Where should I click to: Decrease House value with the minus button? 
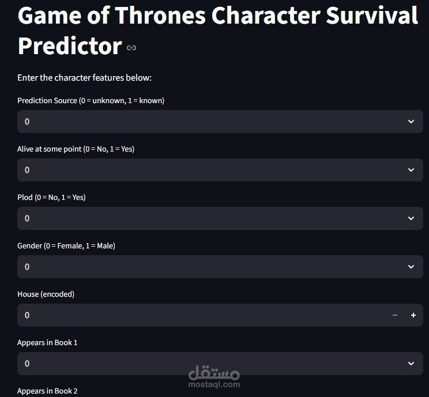tap(395, 315)
